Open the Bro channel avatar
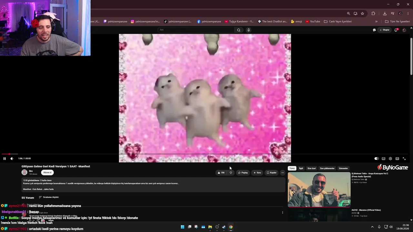Viewport: 413px width, 232px height. [24, 172]
